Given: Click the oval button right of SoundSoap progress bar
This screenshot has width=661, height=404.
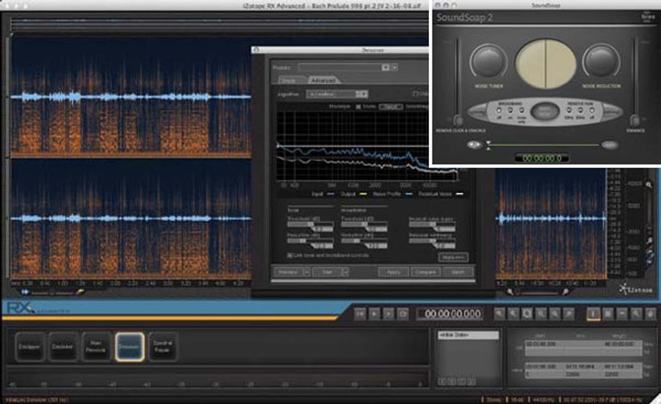Looking at the screenshot, I should pos(610,145).
